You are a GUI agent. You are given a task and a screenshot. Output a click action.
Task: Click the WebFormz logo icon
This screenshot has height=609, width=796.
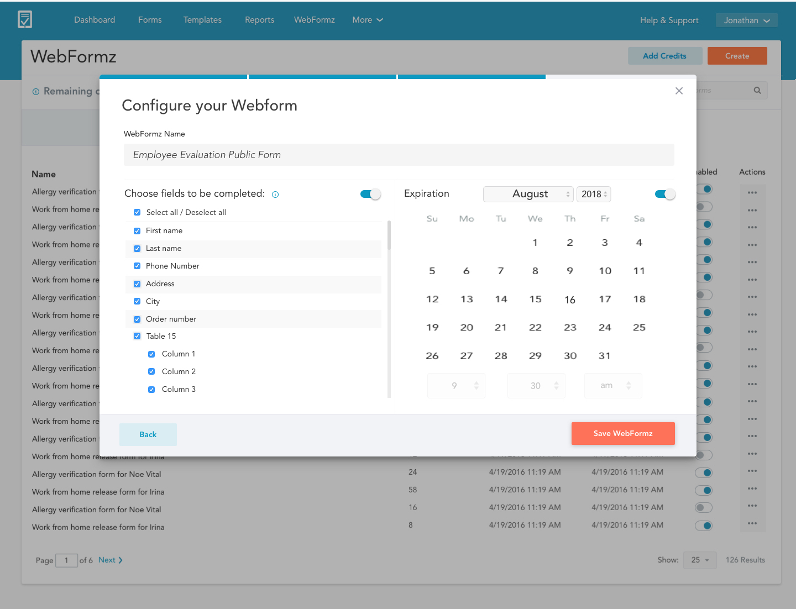25,19
